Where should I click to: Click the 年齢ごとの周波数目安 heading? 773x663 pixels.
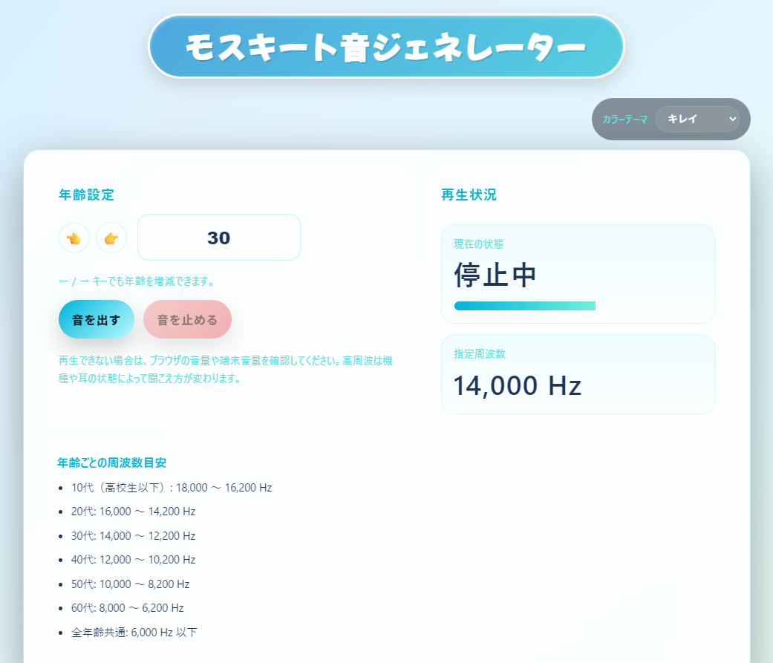[112, 463]
